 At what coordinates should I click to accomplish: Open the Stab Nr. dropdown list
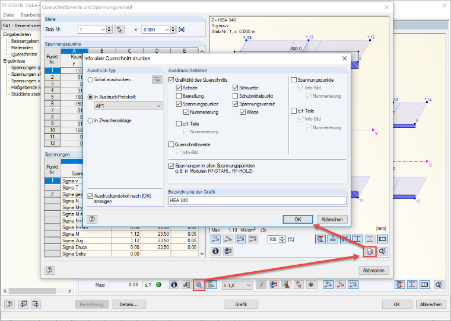click(x=103, y=30)
